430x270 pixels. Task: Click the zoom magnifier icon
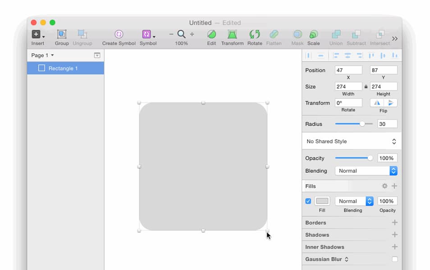tap(181, 34)
